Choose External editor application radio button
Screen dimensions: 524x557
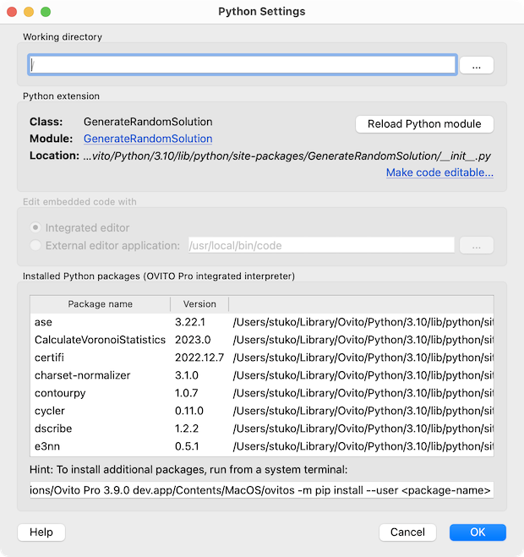coord(35,245)
